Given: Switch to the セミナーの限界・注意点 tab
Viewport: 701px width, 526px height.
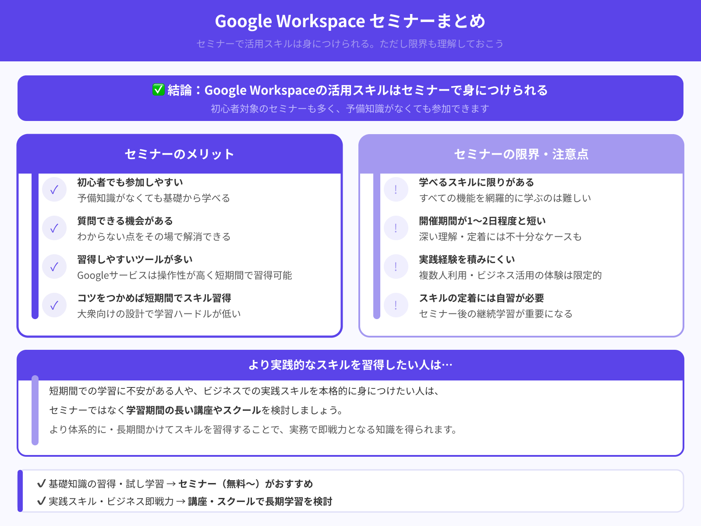Looking at the screenshot, I should point(521,154).
